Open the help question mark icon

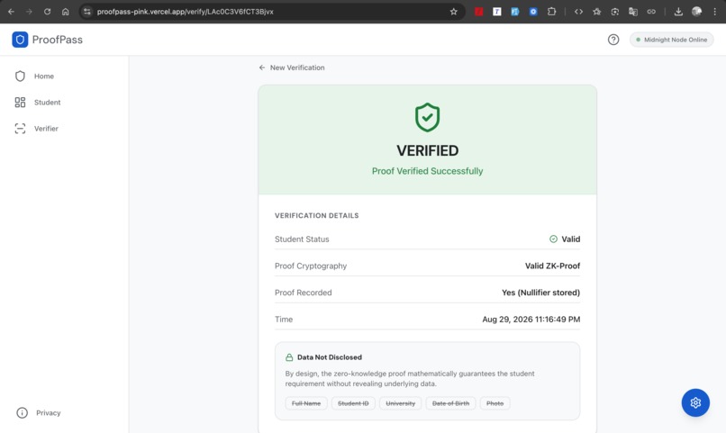click(613, 40)
